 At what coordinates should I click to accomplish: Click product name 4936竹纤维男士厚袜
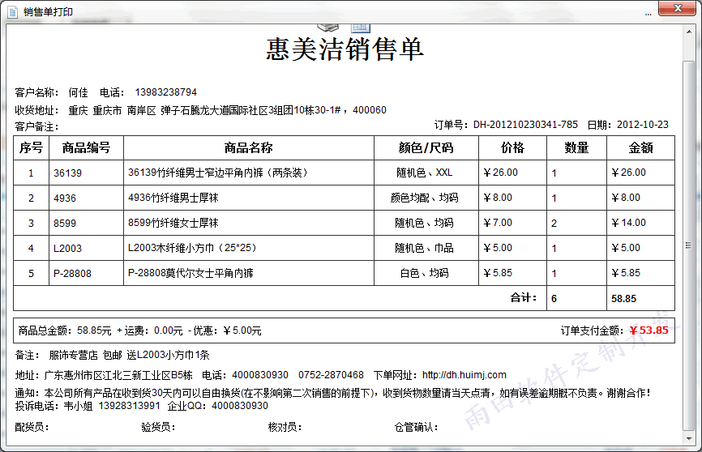[173, 198]
